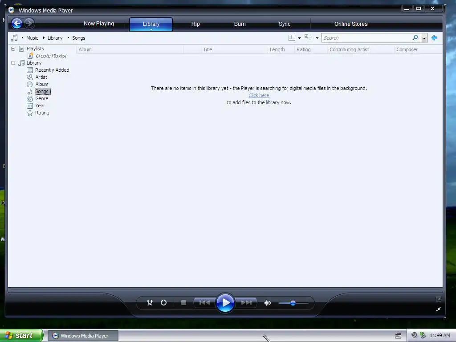
Task: Switch to the Now Playing tab
Action: 99,24
